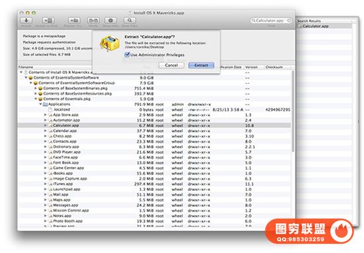Expand the DVD Player.app row
364x253 pixels.
pos(45,152)
